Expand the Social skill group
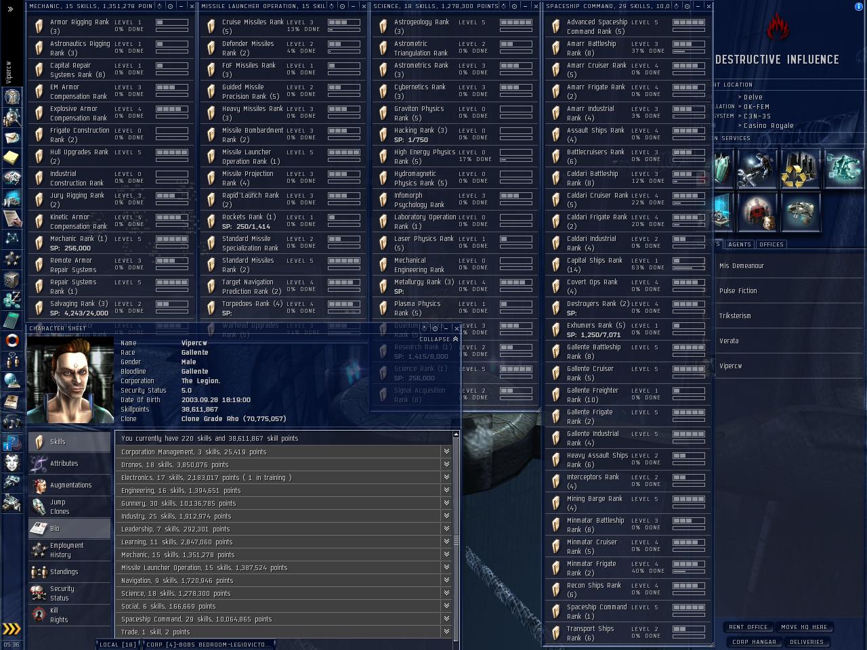This screenshot has height=650, width=867. point(446,606)
